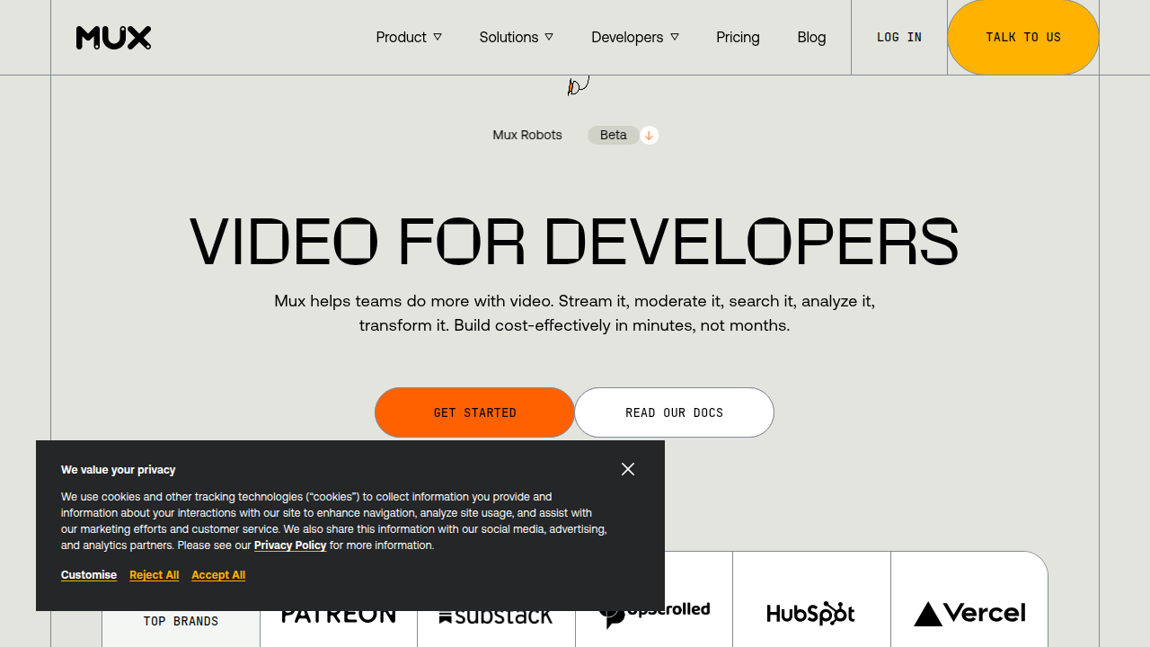Click the GET STARTED button
The width and height of the screenshot is (1150, 647).
point(474,412)
